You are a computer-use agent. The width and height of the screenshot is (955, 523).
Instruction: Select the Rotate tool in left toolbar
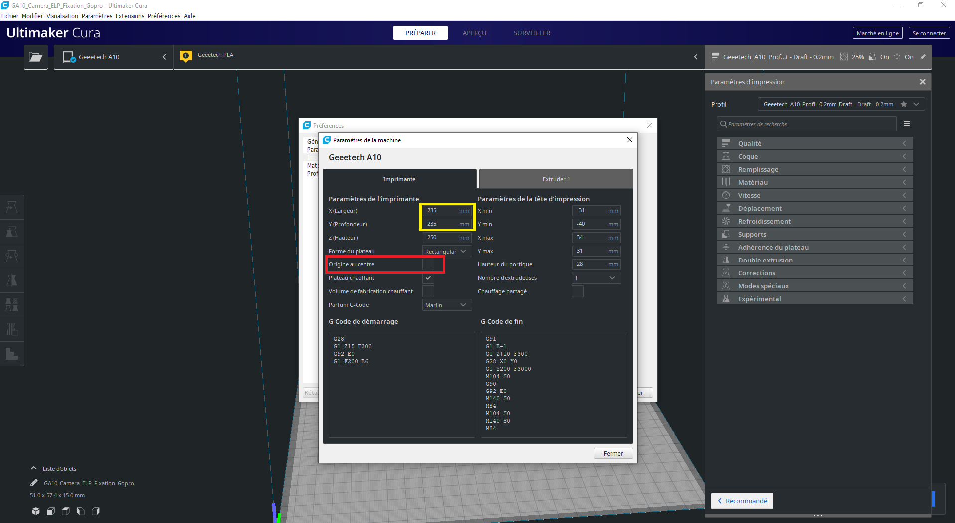click(x=12, y=256)
